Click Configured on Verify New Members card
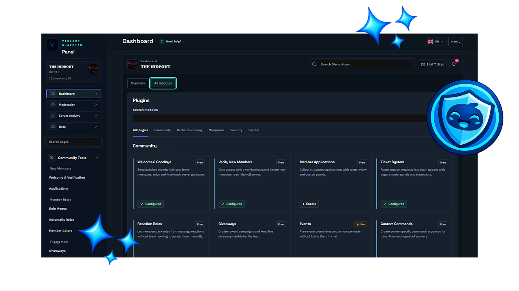This screenshot has width=519, height=291. (232, 204)
